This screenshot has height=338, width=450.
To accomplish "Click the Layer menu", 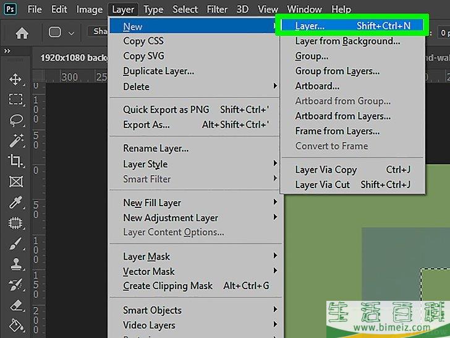I will tap(123, 9).
